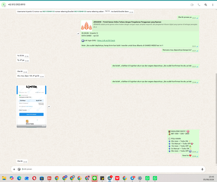The image size is (217, 182).
Task: Start a voice call from chat header
Action: 199,5
